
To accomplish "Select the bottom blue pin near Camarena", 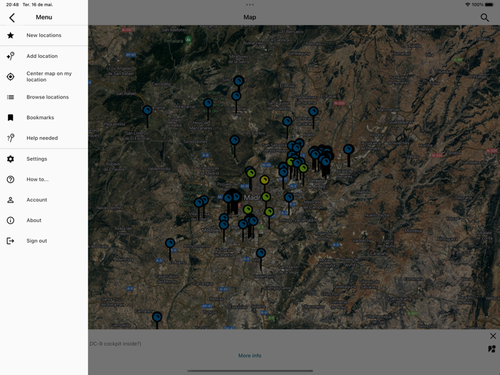I will pos(157,316).
